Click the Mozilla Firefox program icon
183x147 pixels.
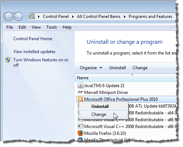coord(81,133)
